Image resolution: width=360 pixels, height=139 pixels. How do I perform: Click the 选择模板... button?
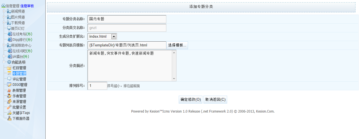177,45
